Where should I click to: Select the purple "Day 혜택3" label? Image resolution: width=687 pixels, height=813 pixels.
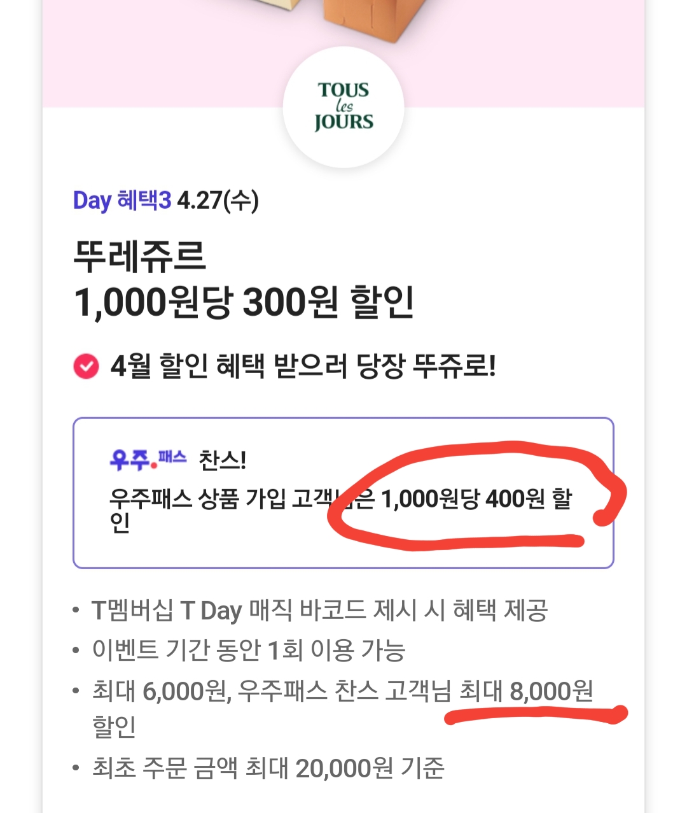coord(122,201)
